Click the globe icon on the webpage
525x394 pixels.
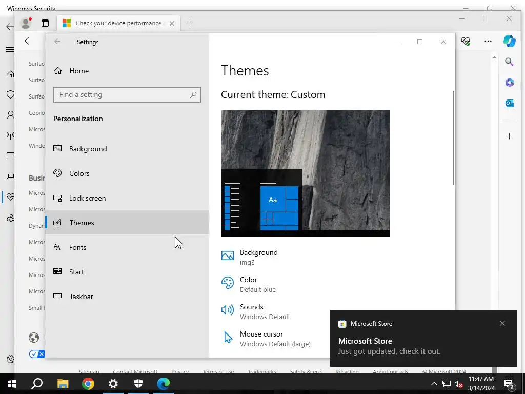(34, 338)
